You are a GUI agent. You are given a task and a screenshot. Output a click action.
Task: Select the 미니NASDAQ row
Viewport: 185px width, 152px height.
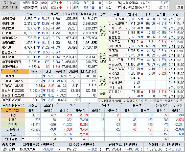pos(146,24)
